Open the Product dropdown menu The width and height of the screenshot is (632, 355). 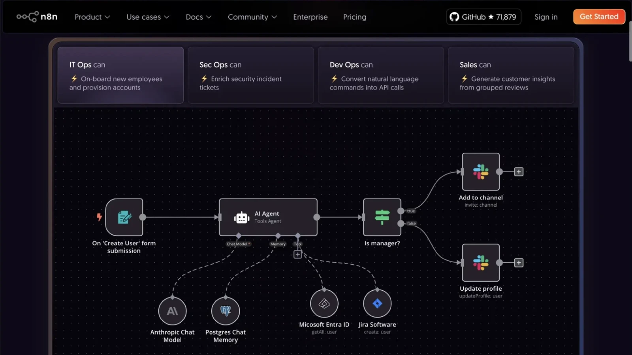[92, 17]
